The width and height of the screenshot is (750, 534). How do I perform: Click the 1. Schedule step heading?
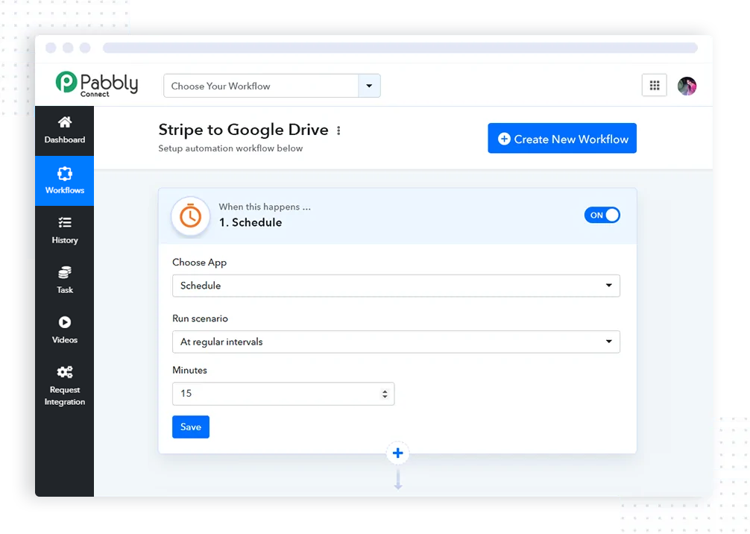pos(250,222)
